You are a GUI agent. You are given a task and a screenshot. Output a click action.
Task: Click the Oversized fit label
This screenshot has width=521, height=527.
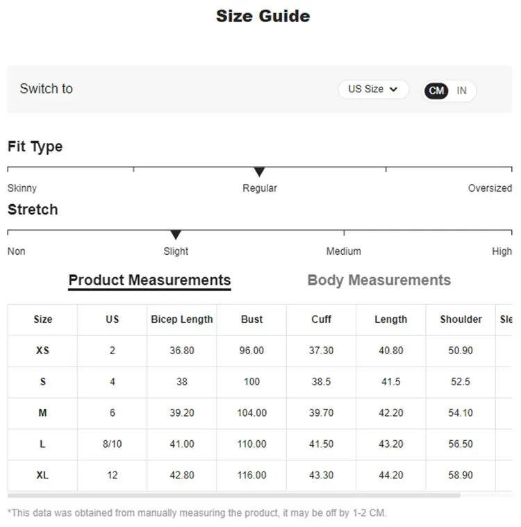(490, 188)
